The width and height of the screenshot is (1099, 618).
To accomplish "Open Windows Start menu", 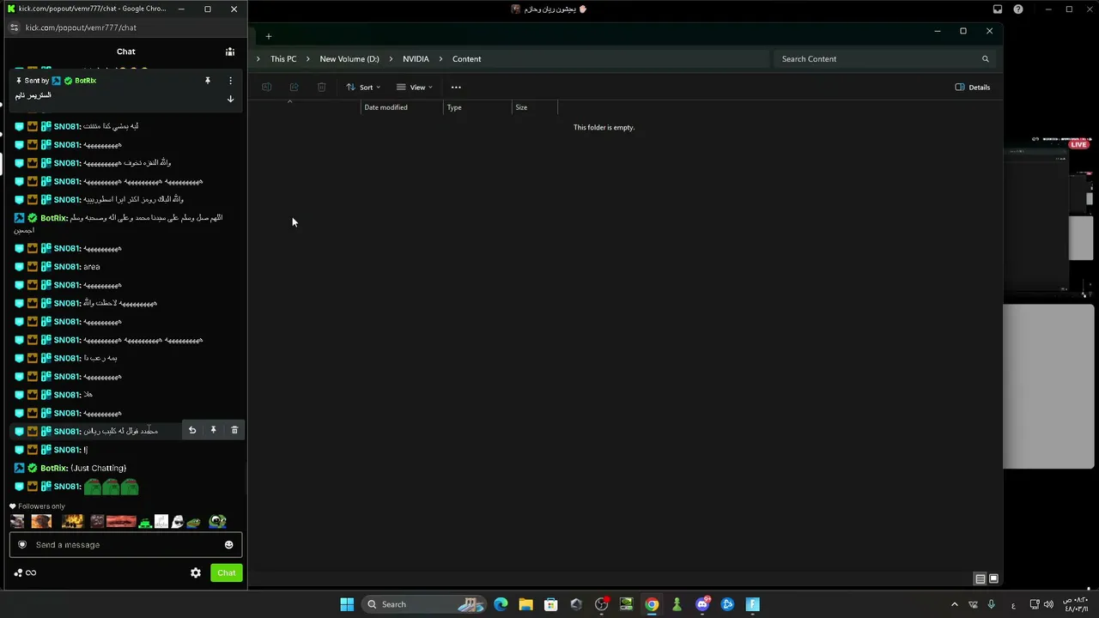I will tap(347, 604).
